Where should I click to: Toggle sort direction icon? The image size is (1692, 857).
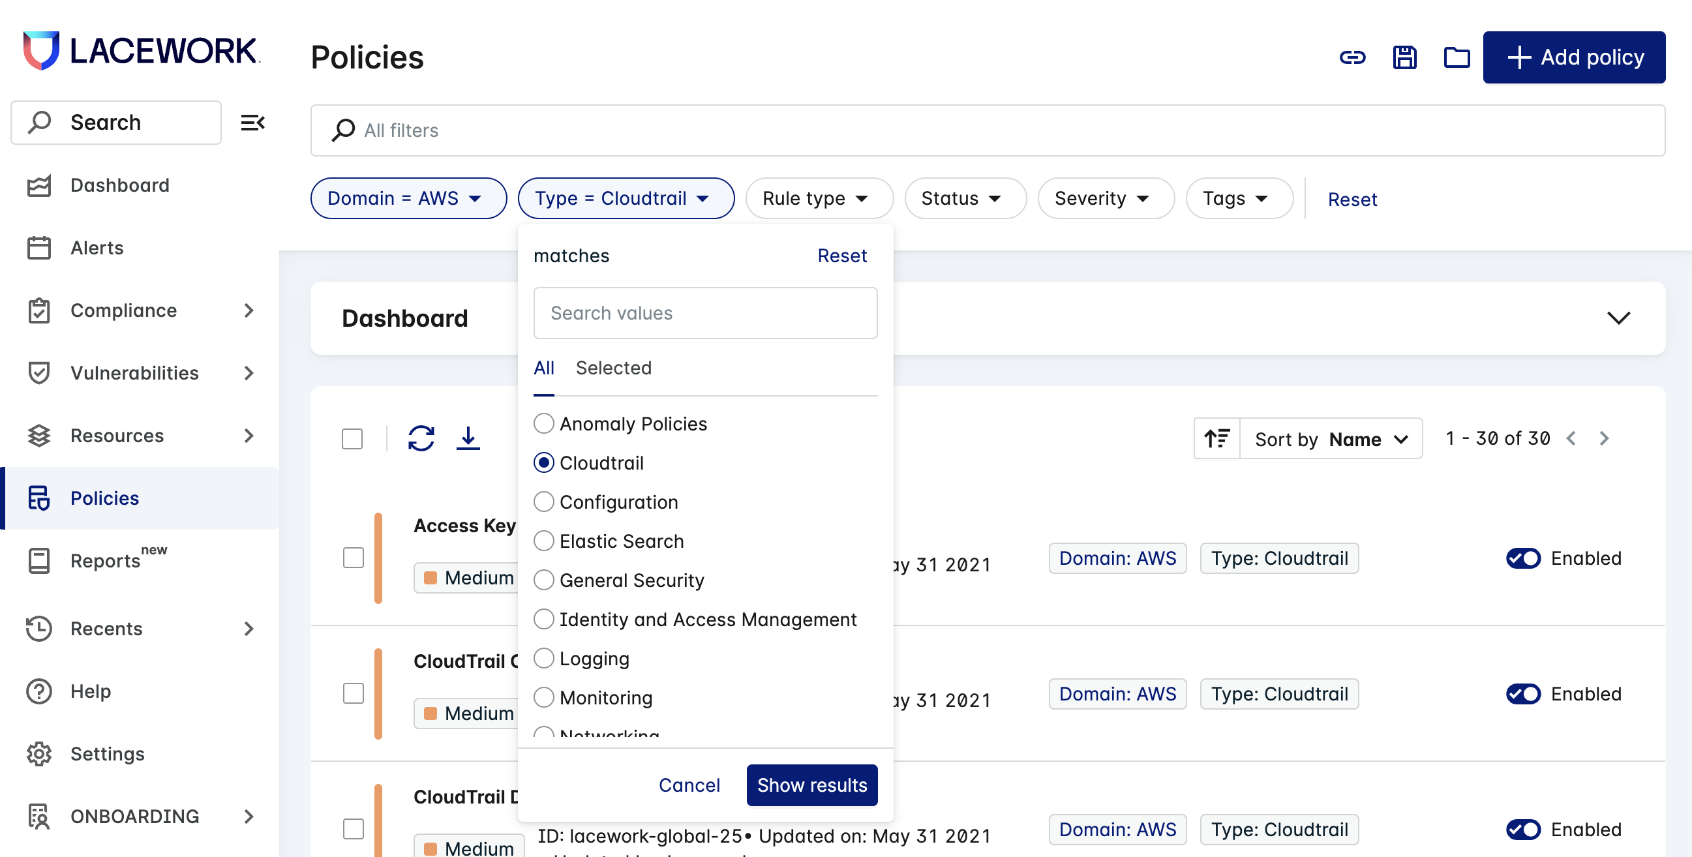[1216, 438]
